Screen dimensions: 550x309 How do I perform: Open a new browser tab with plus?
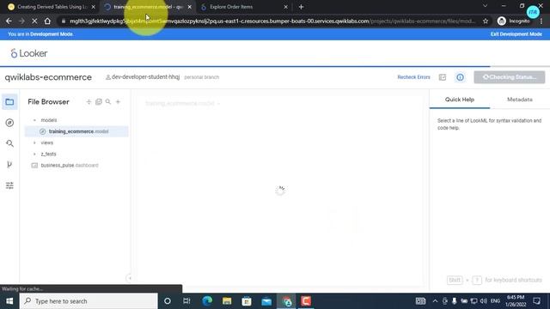[x=301, y=7]
